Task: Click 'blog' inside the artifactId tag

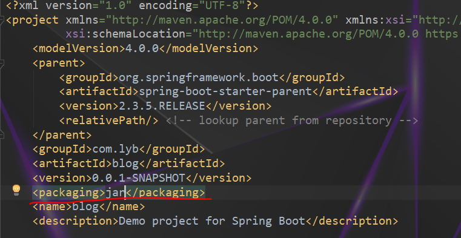Action: [125, 164]
